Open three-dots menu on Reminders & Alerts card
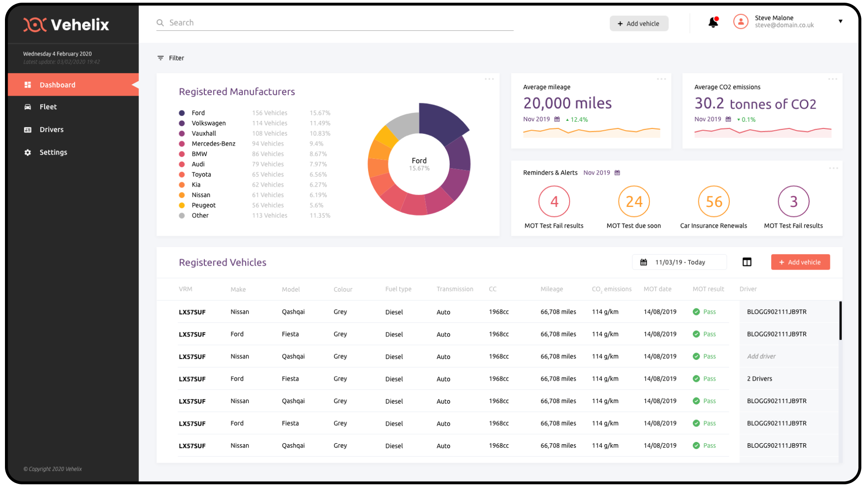Screen dimensions: 866x487 (833, 169)
